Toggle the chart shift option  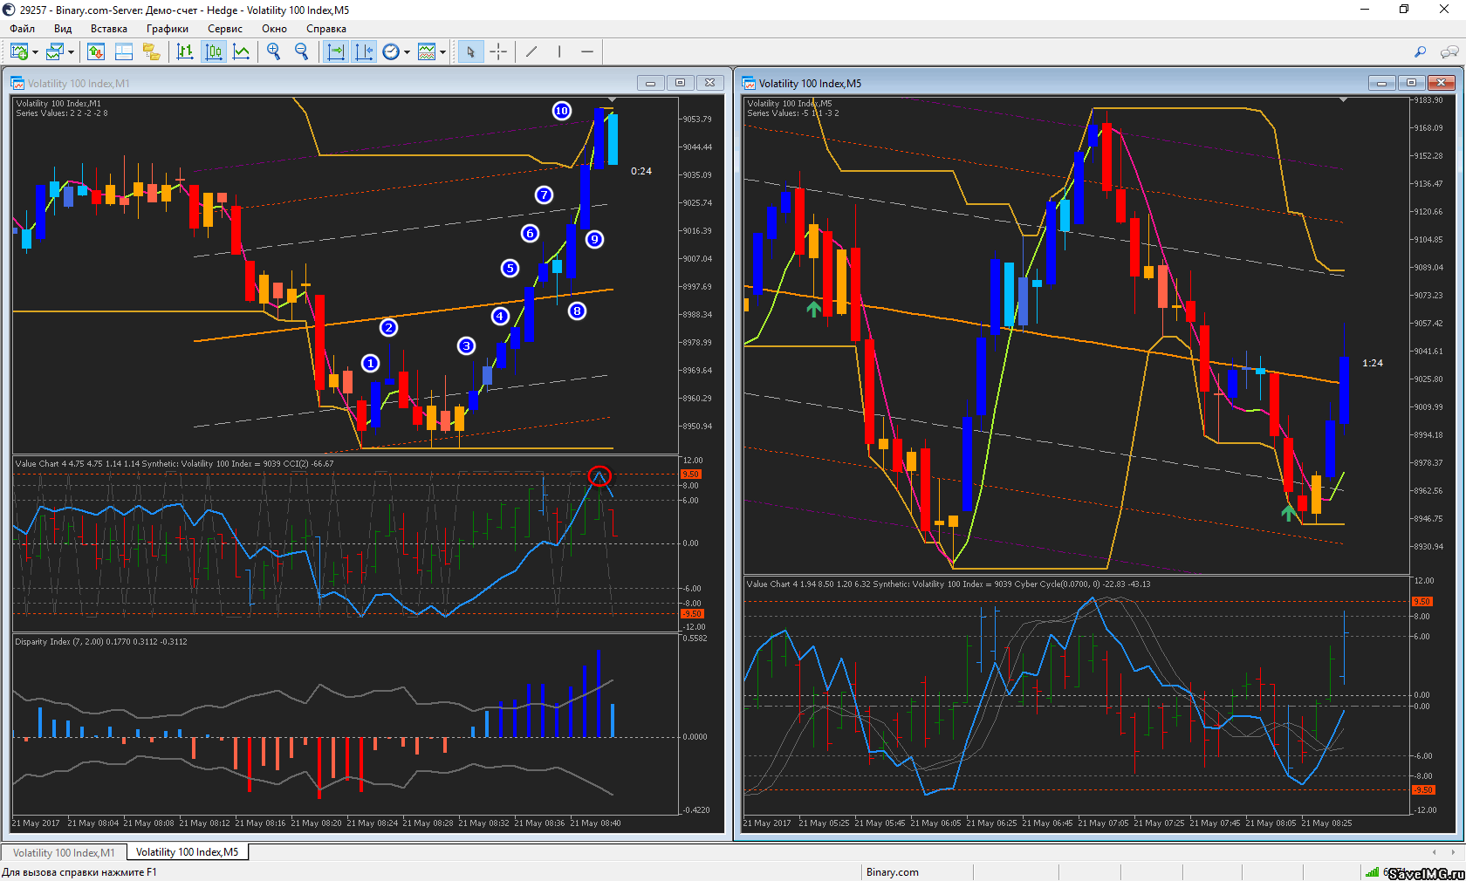pyautogui.click(x=364, y=52)
